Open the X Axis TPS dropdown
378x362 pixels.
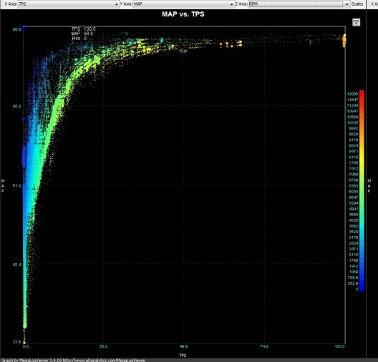[x=69, y=4]
